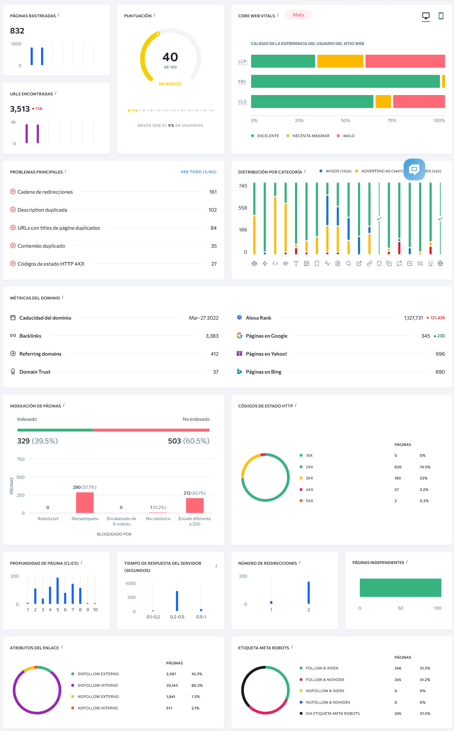This screenshot has height=731, width=454.
Task: Click the red Metaetiqueta bar in indexing chart
Action: [85, 502]
